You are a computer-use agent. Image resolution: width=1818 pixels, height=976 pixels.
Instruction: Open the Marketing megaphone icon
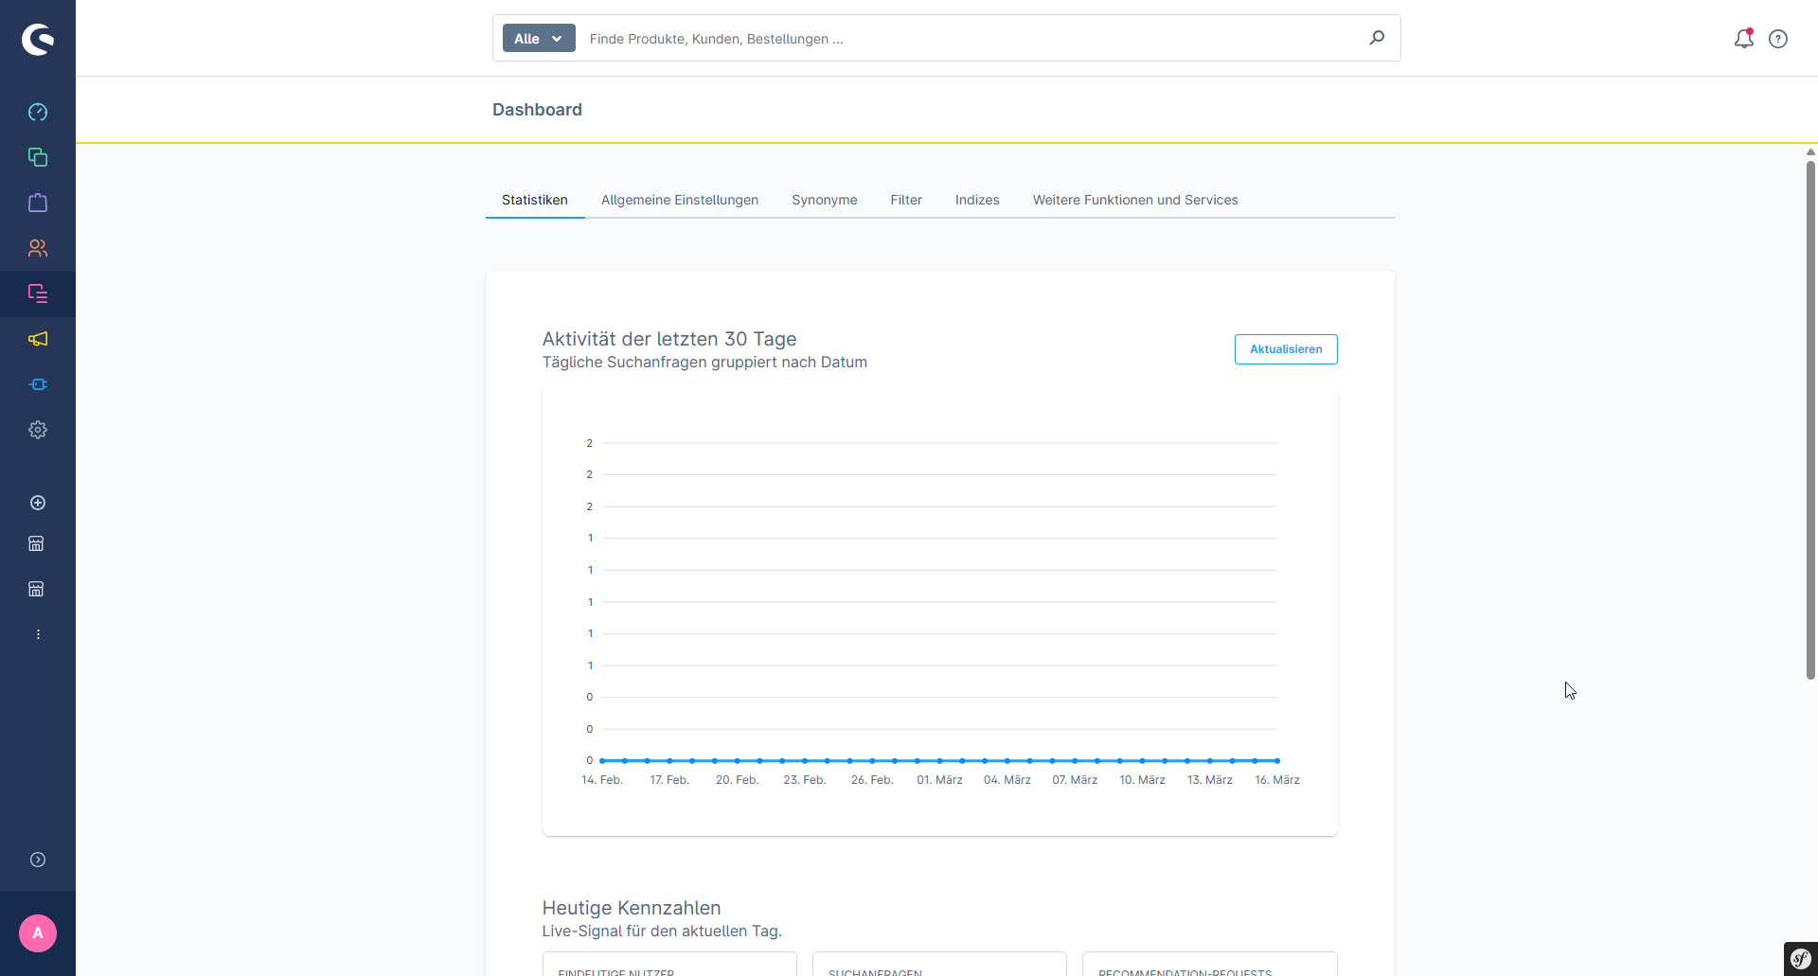[38, 339]
